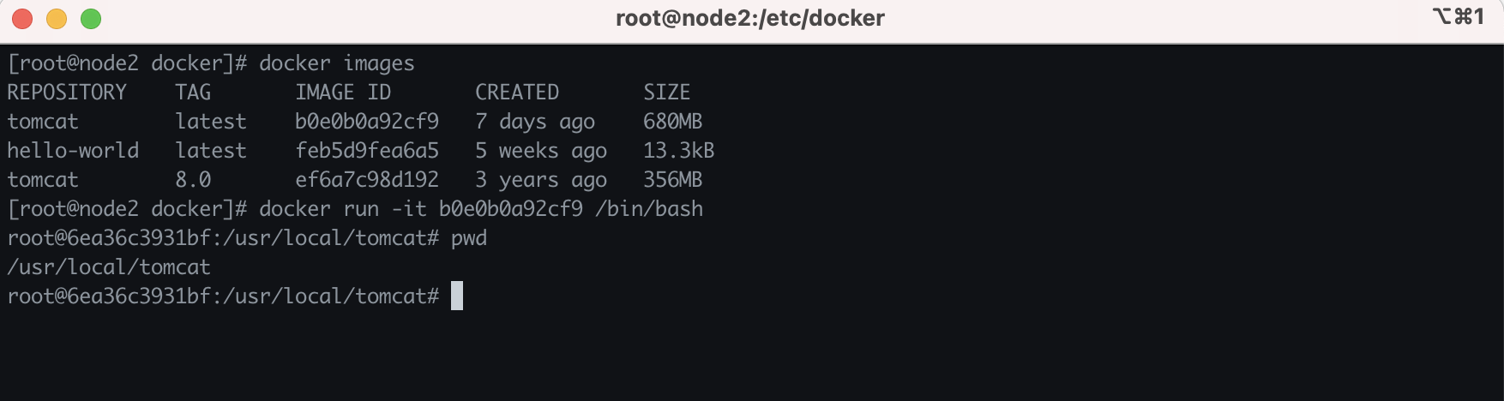The image size is (1504, 401).
Task: Maximize the terminal with the green button
Action: point(91,18)
